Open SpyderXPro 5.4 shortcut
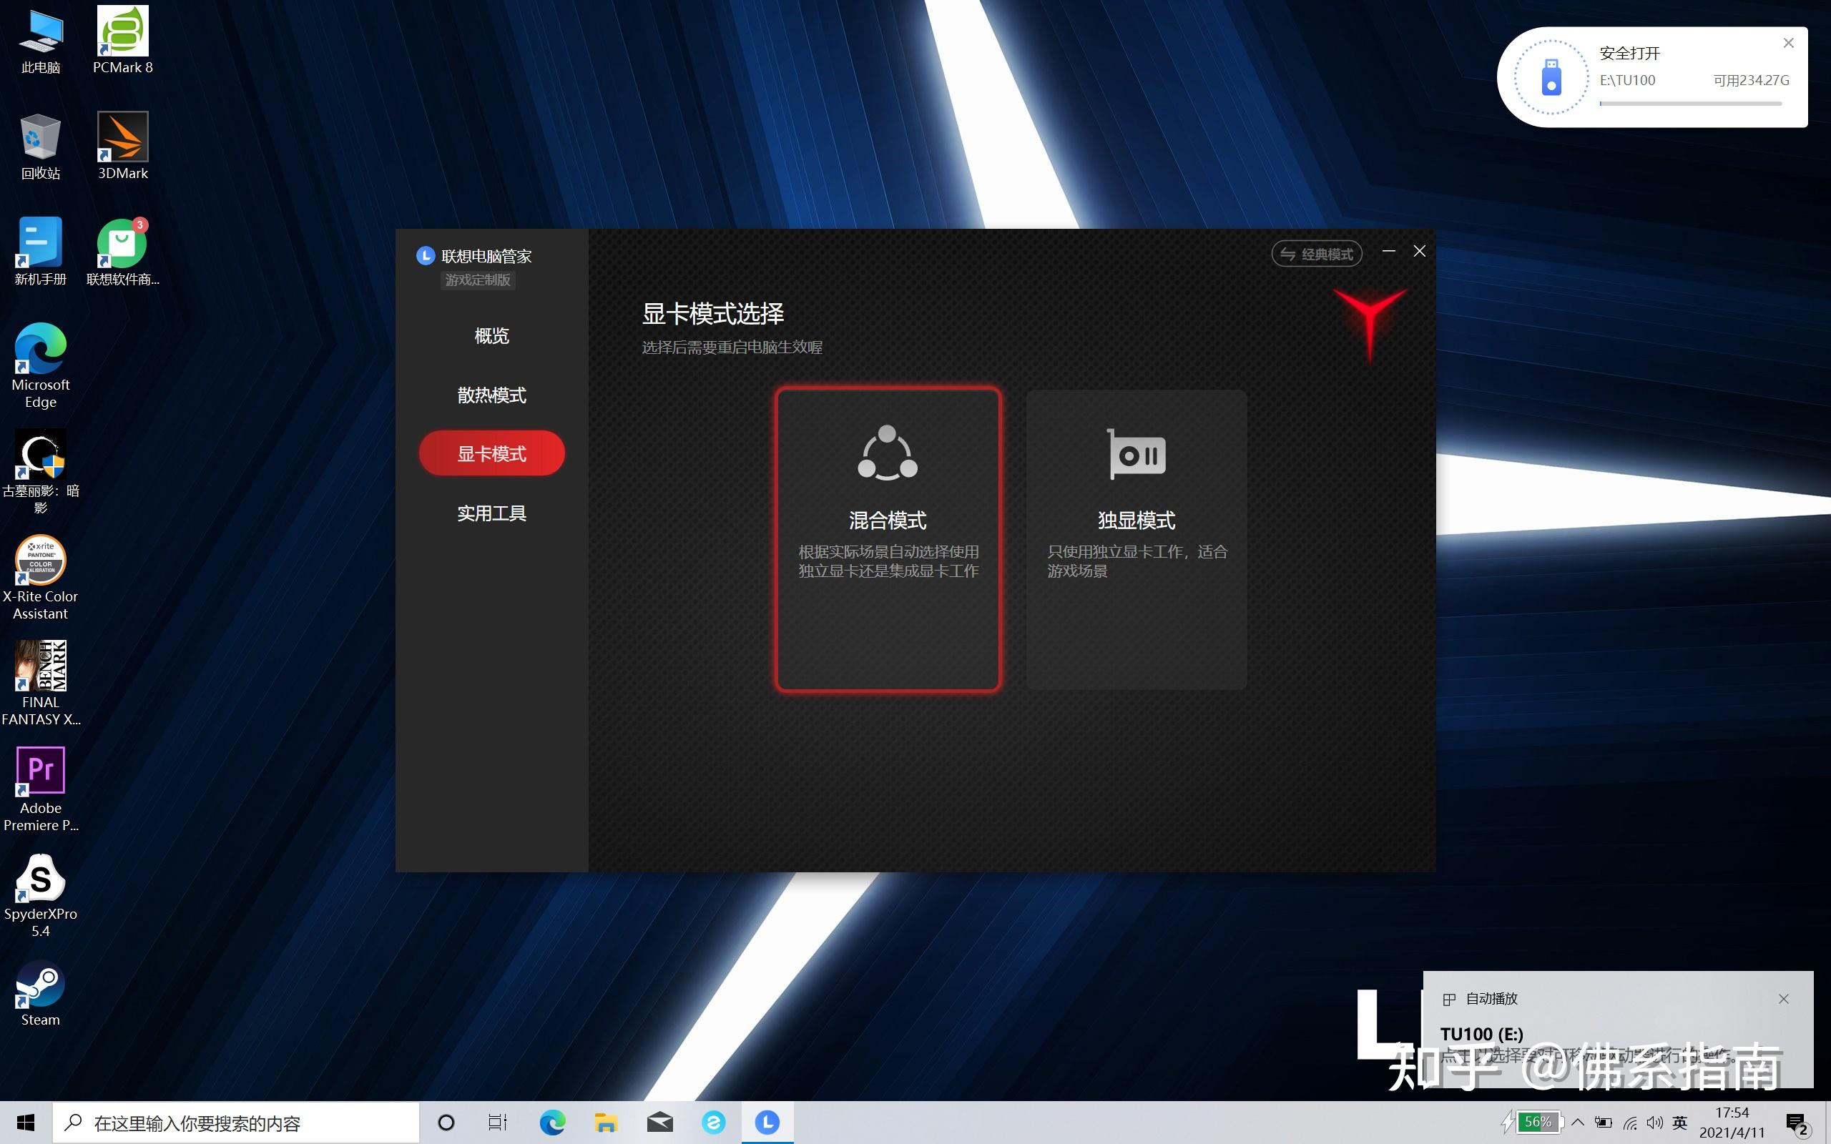 click(x=41, y=897)
